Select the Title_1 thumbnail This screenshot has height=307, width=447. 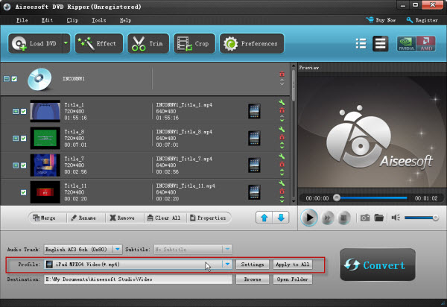coord(45,111)
